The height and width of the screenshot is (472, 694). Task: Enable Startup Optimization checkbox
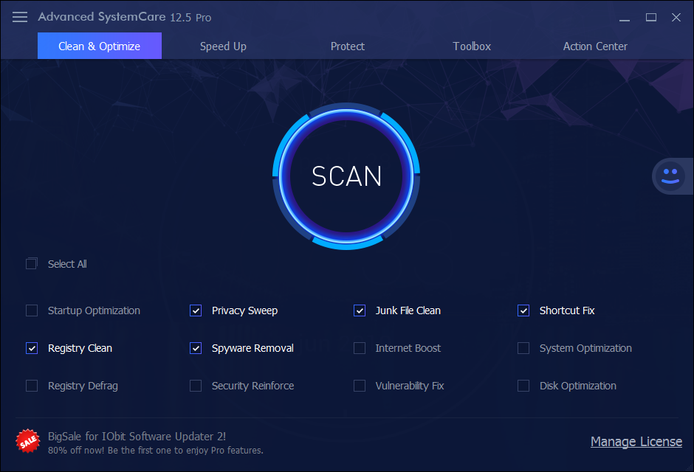pyautogui.click(x=32, y=310)
